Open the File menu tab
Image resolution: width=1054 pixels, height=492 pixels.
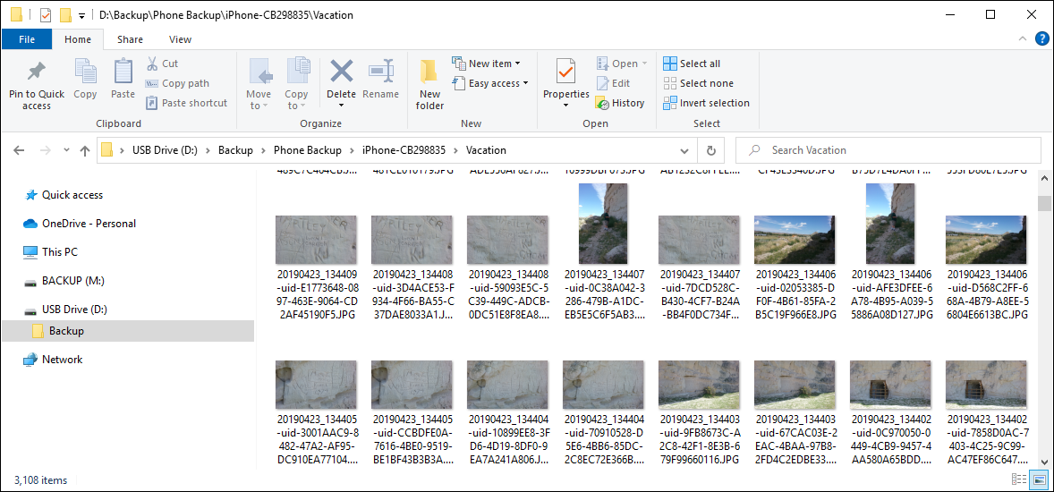pyautogui.click(x=27, y=39)
